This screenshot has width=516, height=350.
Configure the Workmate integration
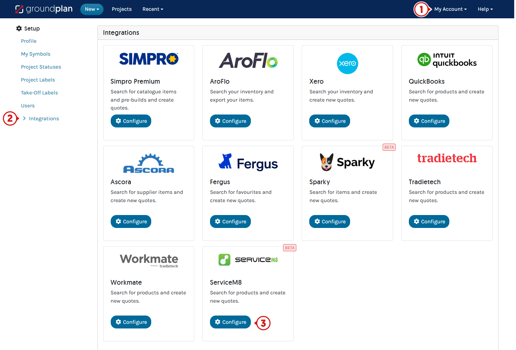pos(131,322)
